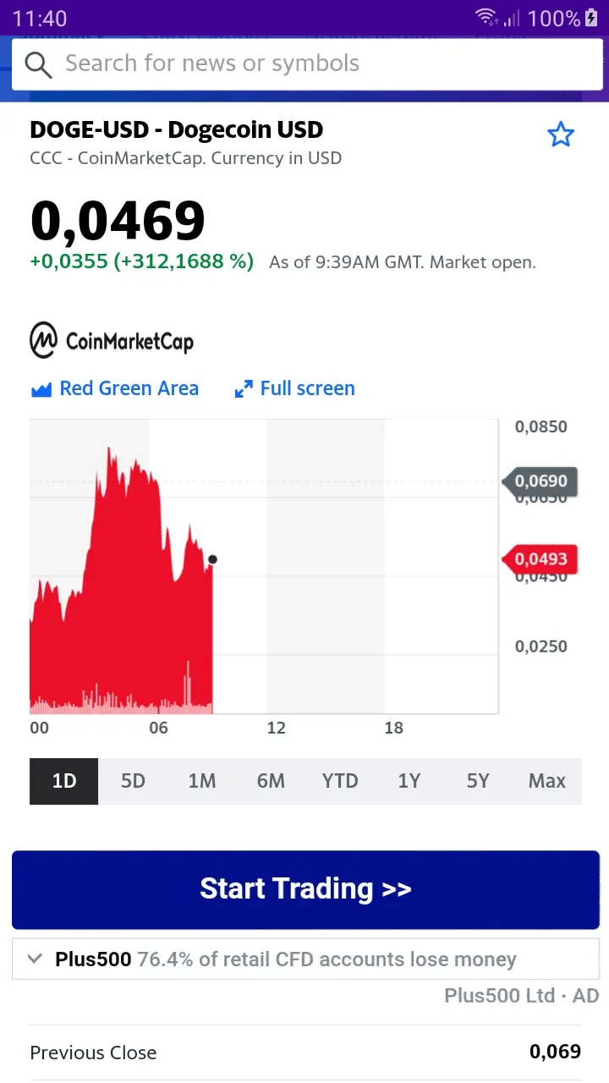Screen dimensions: 609x1083
Task: Tap the gray 0,0690 previous close label
Action: [540, 481]
